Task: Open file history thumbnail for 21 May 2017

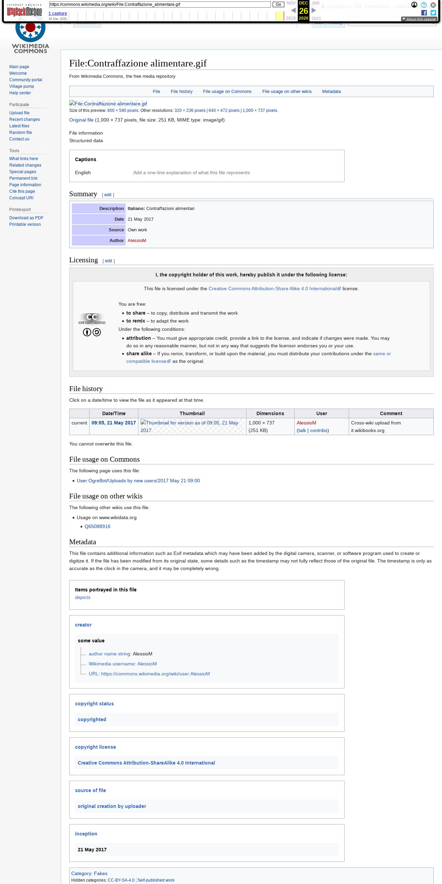Action: pos(192,427)
